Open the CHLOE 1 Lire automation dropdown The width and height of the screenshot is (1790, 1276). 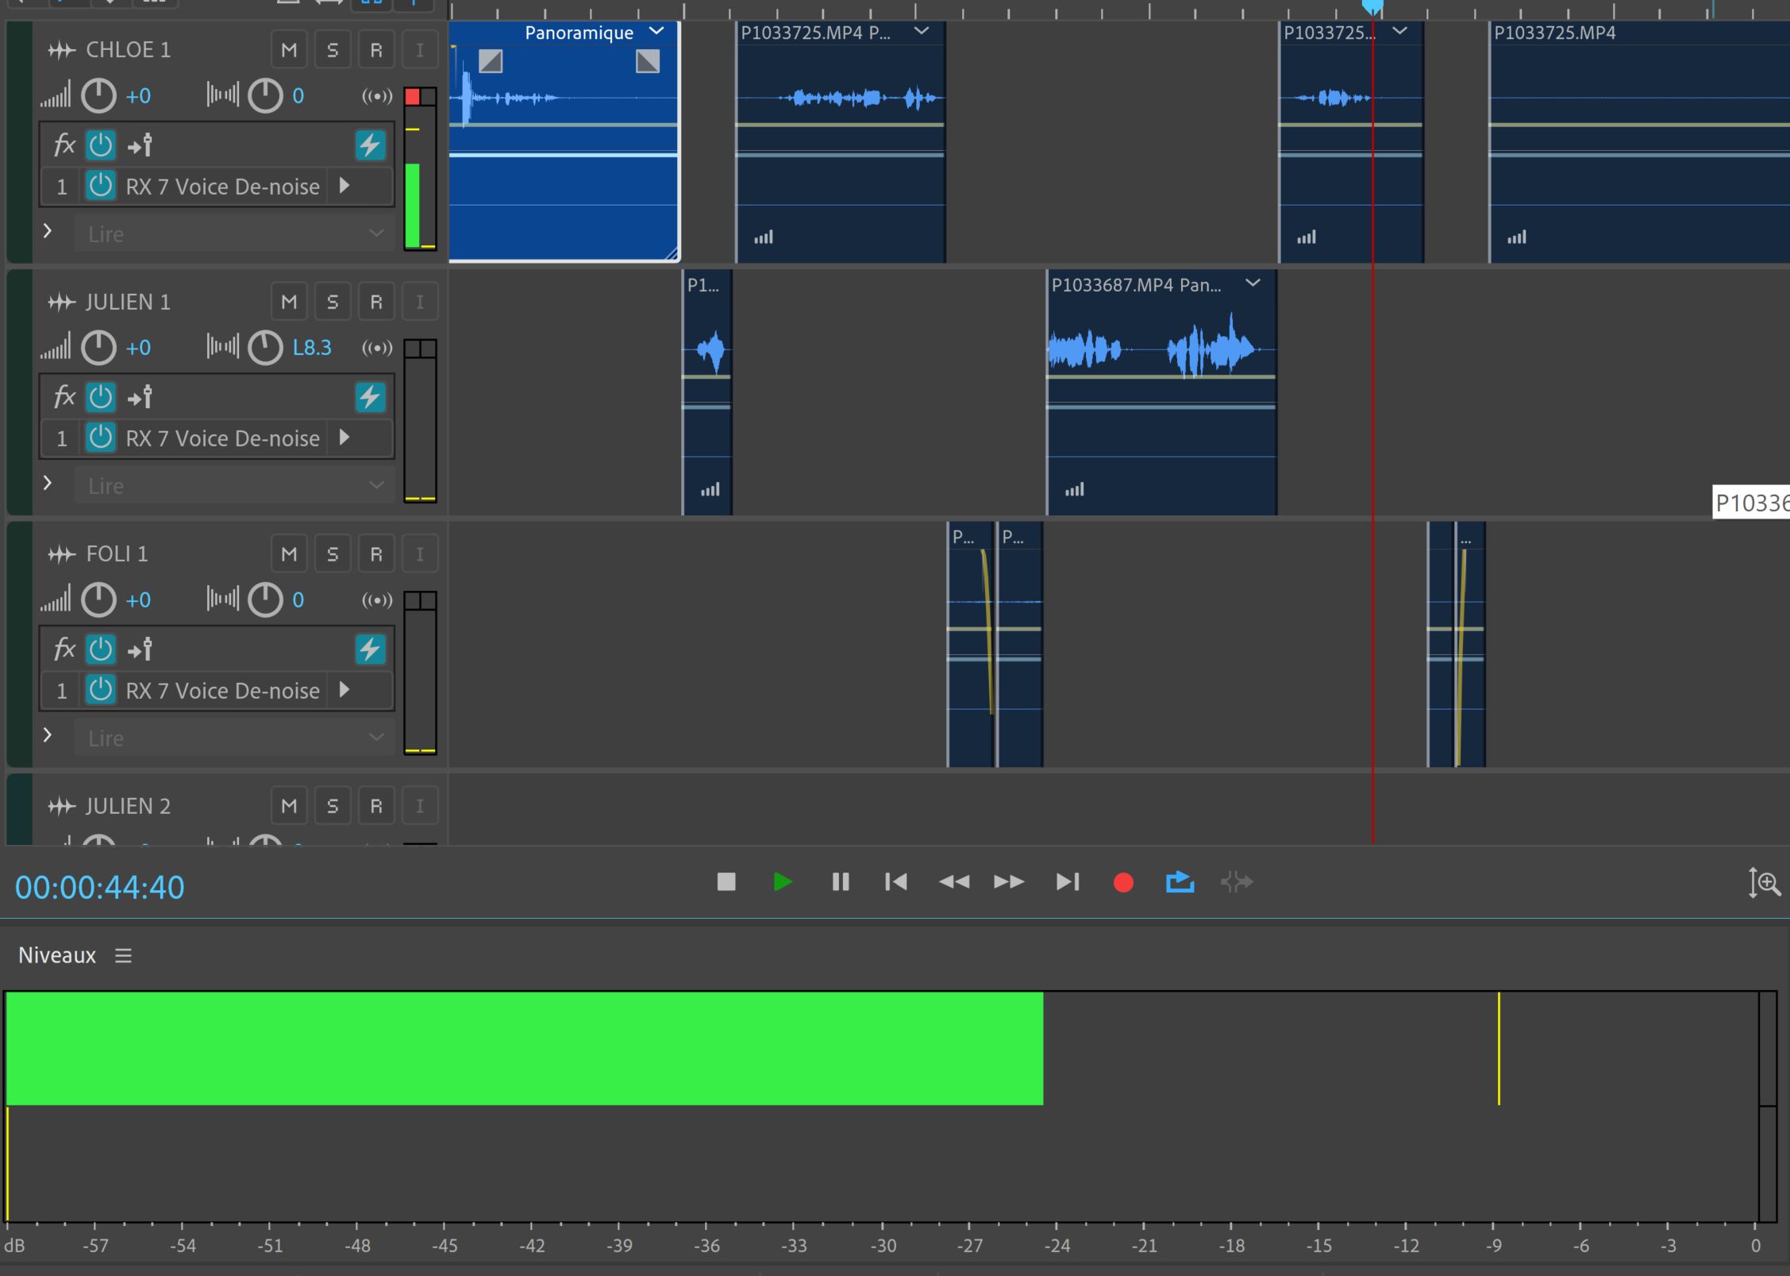[x=235, y=233]
